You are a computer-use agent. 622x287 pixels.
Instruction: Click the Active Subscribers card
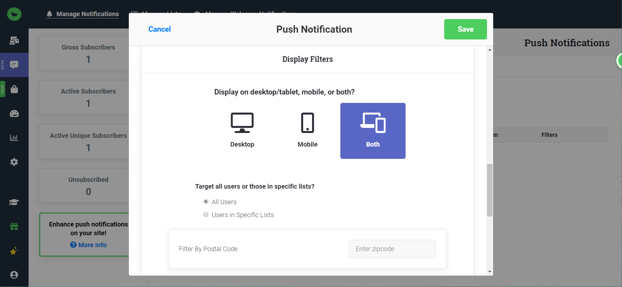84,97
